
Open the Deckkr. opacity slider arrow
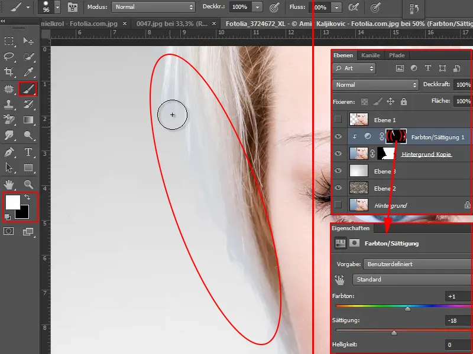pos(257,7)
